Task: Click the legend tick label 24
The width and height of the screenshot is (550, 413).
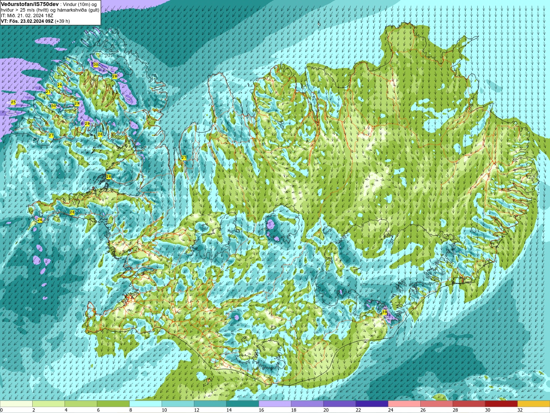Action: [391, 410]
